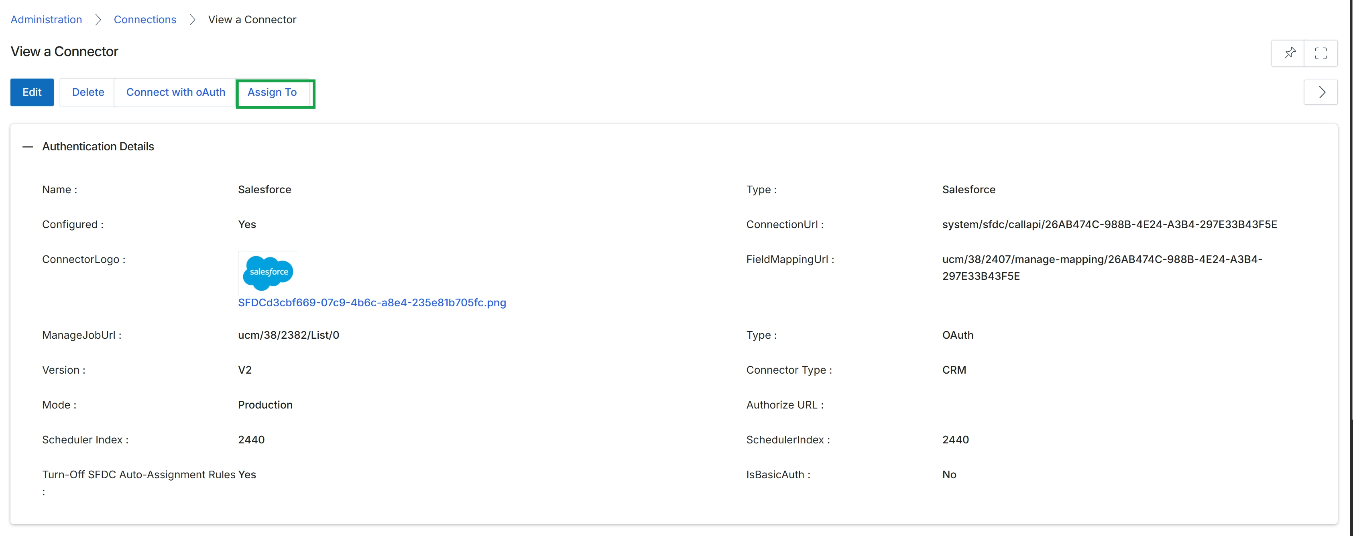Click the Connector Type value CRM

954,370
